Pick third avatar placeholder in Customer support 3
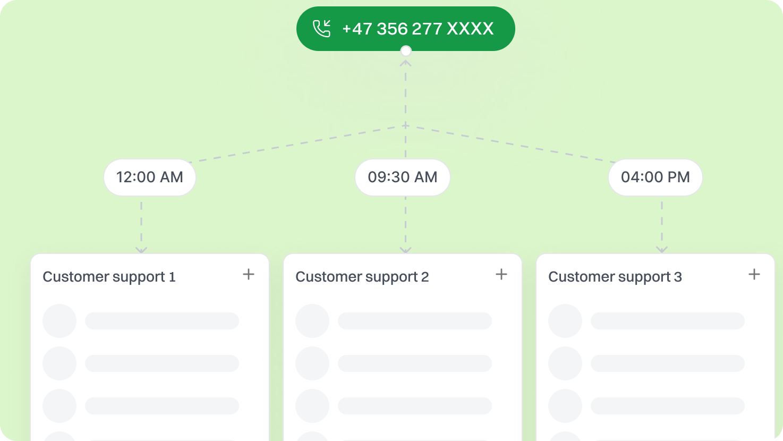This screenshot has width=783, height=441. (565, 406)
